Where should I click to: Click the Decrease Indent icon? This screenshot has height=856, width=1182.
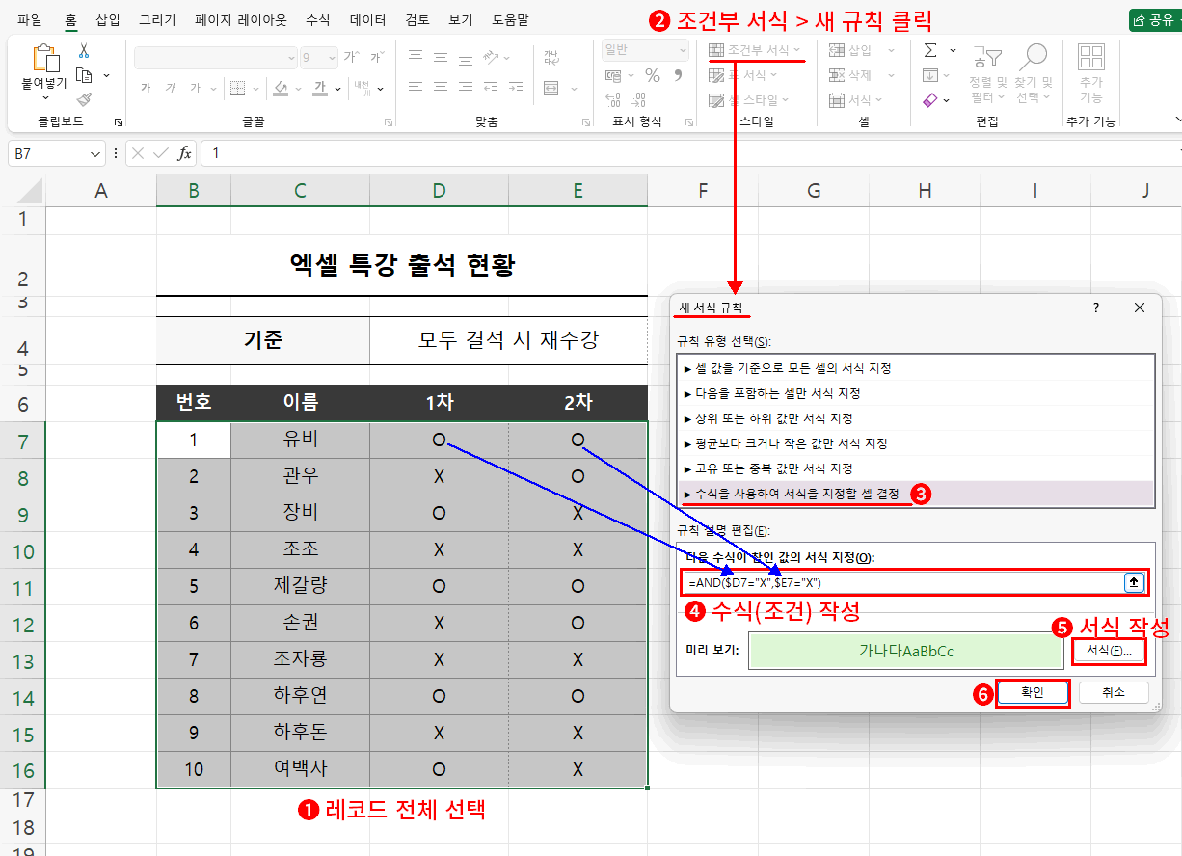click(493, 88)
